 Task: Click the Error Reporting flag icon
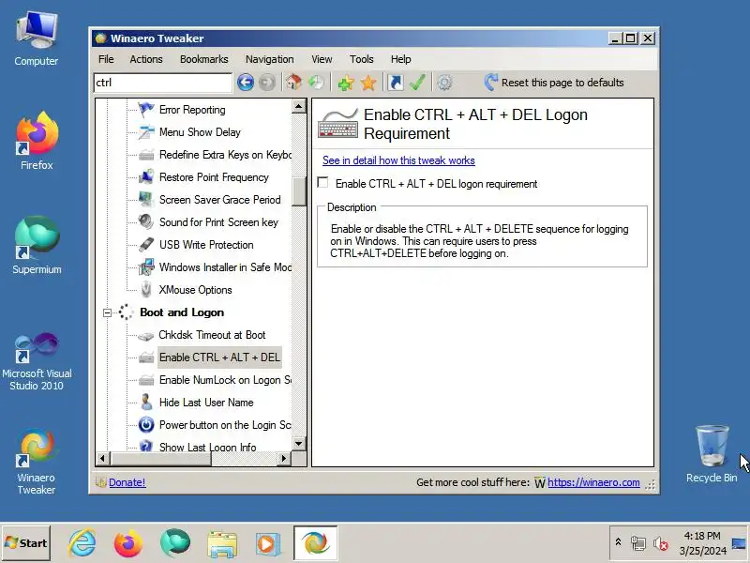(x=146, y=110)
